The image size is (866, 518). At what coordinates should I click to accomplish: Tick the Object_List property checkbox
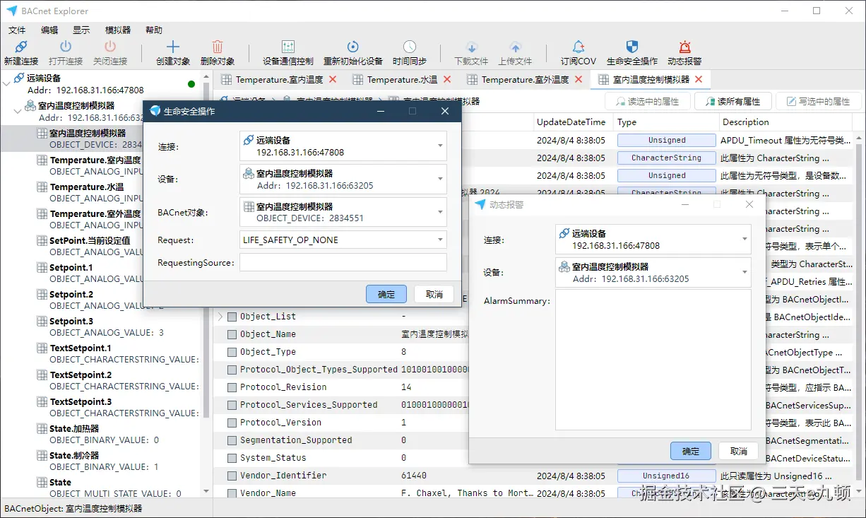coord(232,317)
